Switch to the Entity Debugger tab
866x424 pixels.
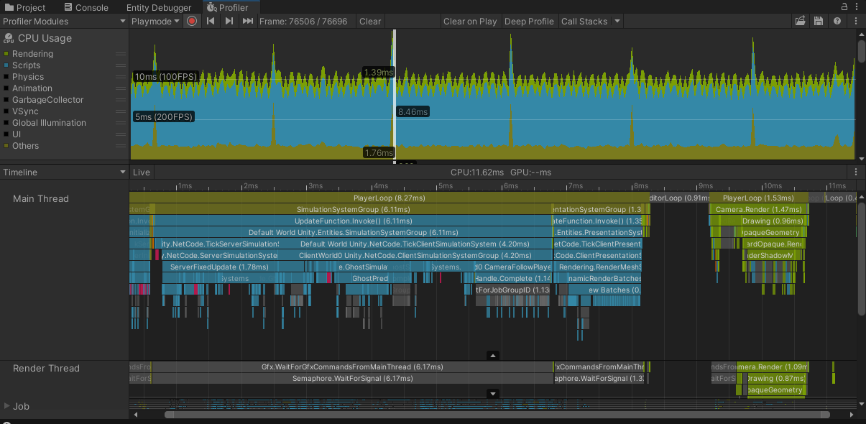tap(159, 7)
